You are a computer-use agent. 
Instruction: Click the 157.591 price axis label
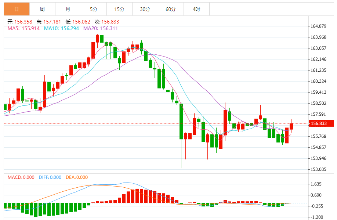[319, 115]
